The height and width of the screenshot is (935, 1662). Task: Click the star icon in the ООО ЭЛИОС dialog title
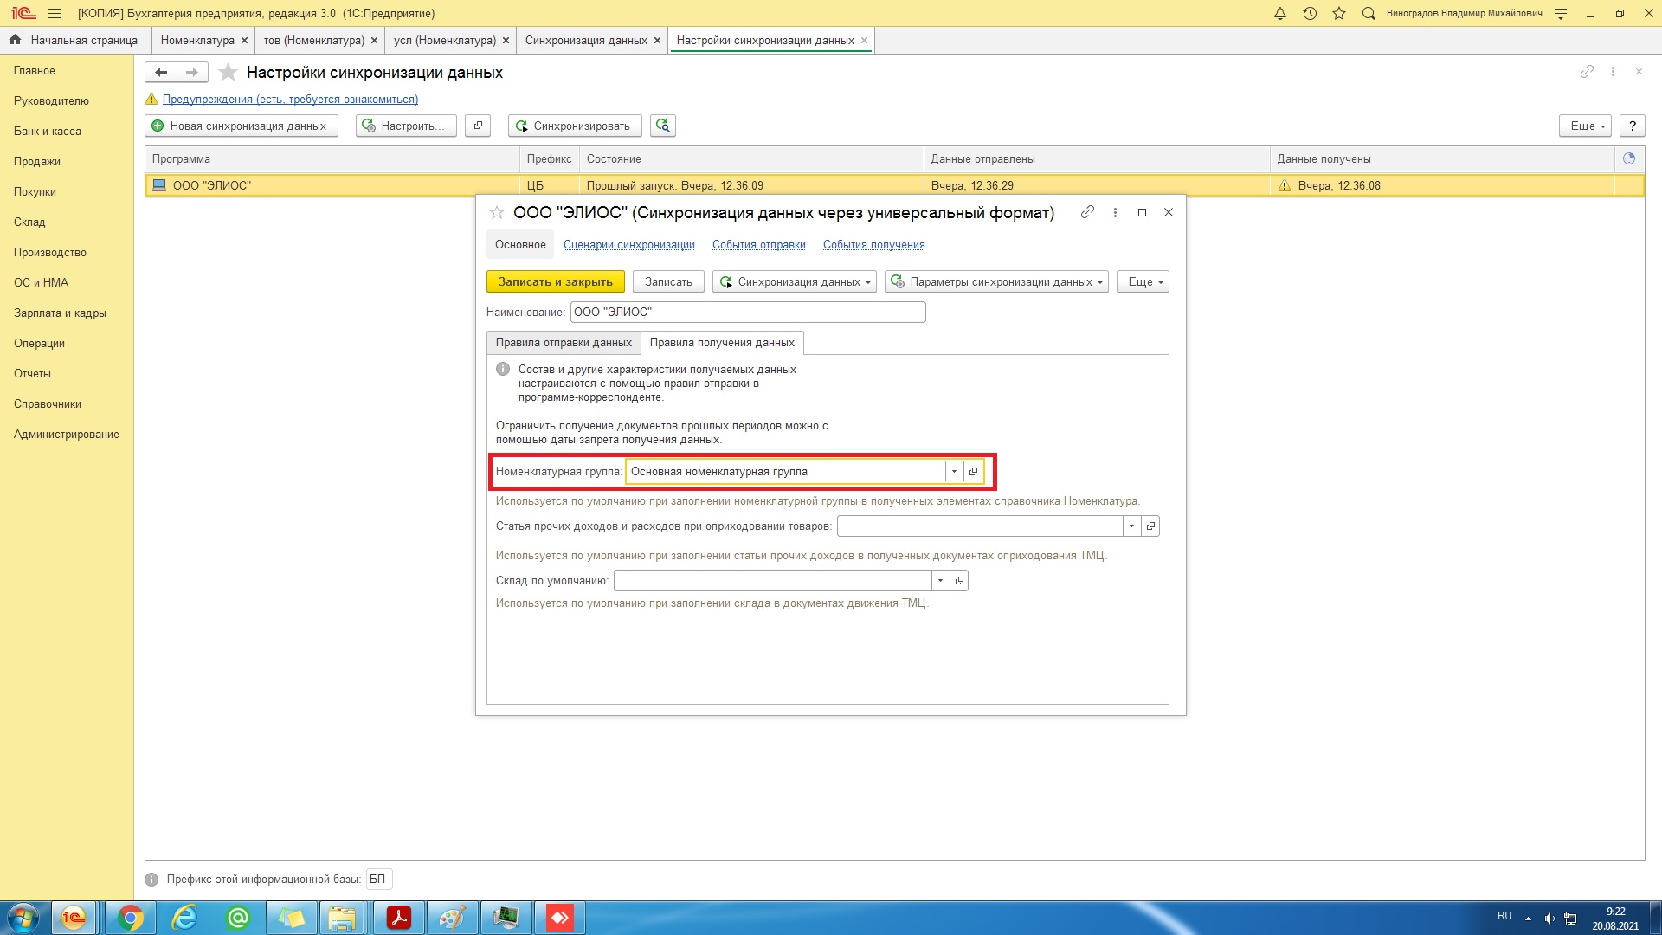[497, 212]
